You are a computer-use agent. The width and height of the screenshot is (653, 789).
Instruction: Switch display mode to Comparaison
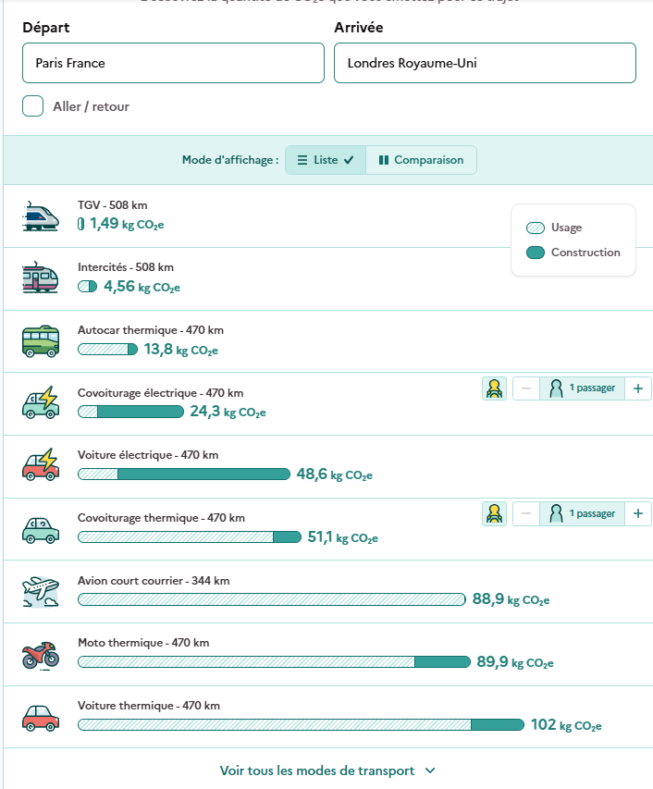click(x=421, y=160)
